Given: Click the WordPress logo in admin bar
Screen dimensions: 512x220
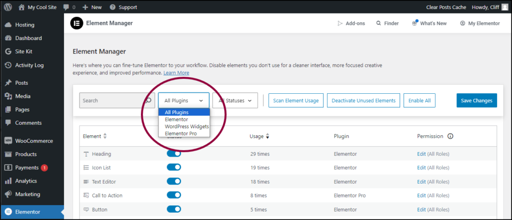Looking at the screenshot, I should [8, 7].
